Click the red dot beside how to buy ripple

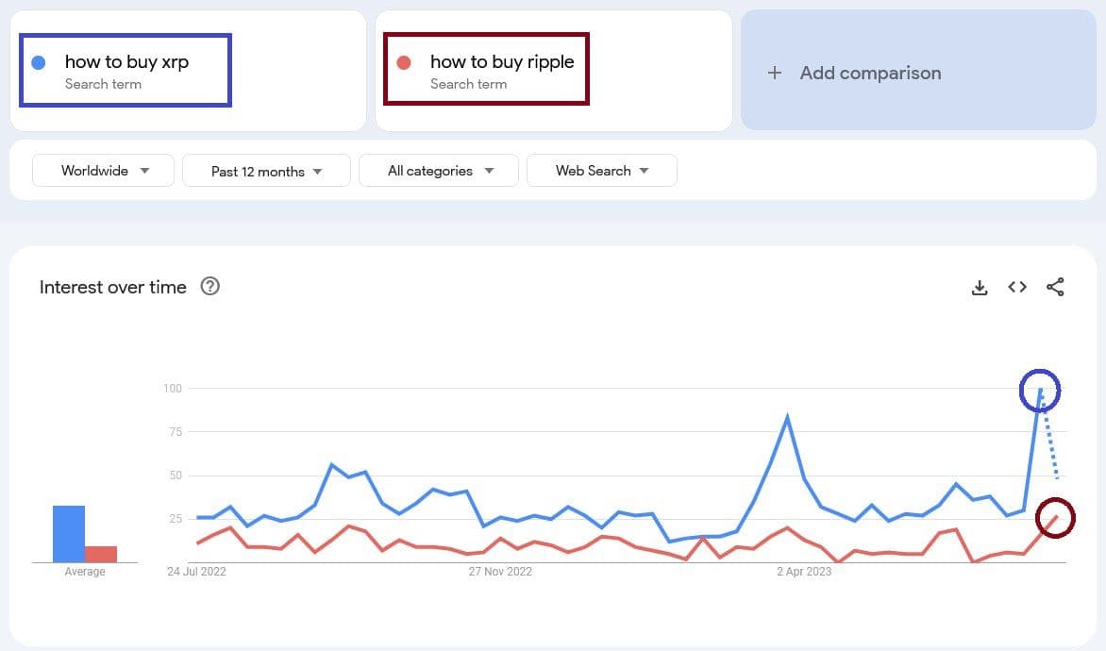[404, 63]
